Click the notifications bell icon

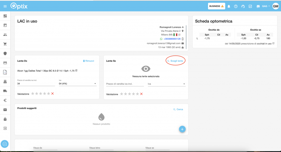click(x=229, y=6)
